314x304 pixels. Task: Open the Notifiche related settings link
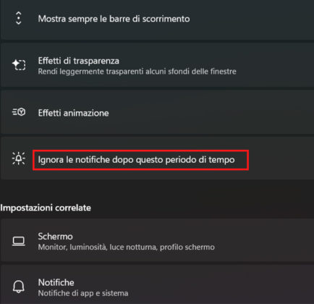click(157, 284)
